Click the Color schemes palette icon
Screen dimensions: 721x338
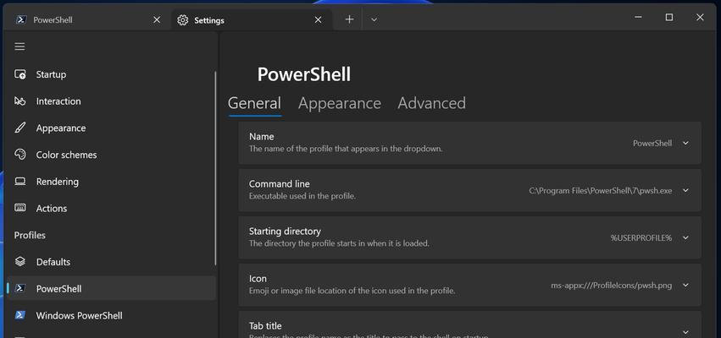coord(19,155)
